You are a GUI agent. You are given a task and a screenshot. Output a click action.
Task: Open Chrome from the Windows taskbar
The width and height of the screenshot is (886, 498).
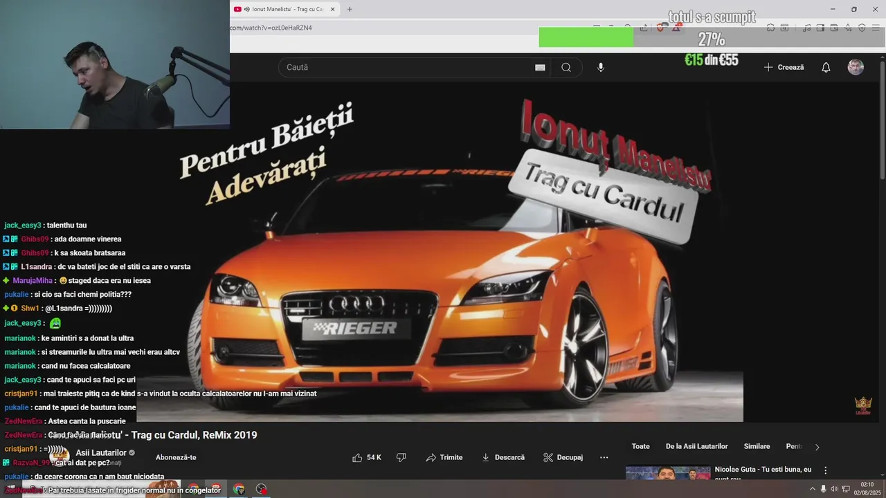tap(239, 489)
